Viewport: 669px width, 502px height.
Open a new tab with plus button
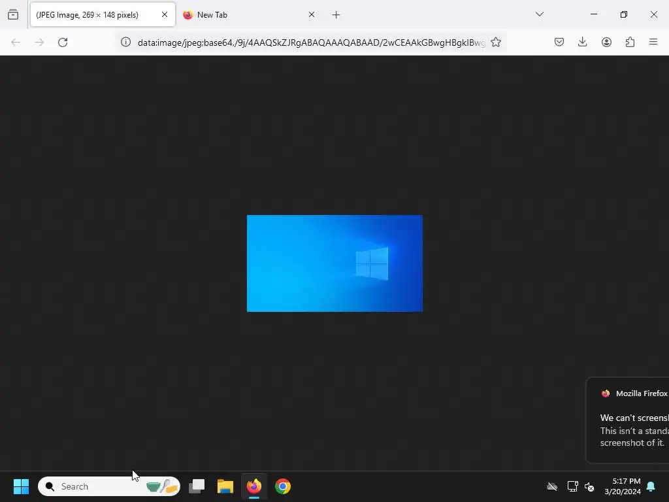336,15
